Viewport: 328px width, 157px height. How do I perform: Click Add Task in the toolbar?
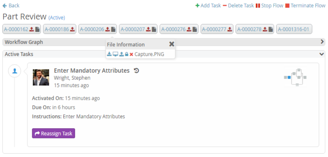point(208,5)
